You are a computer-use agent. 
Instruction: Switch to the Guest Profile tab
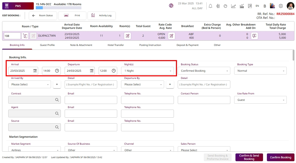point(47,45)
